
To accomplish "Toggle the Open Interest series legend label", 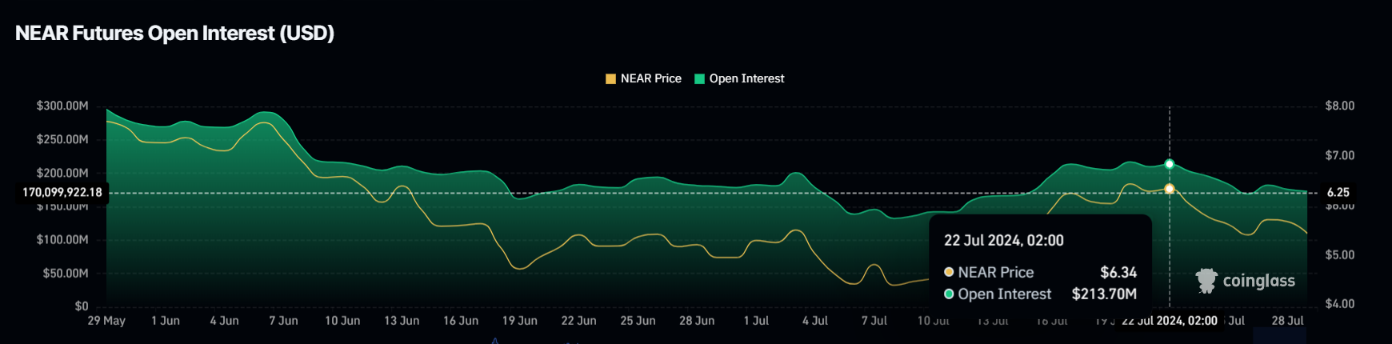I will point(746,78).
